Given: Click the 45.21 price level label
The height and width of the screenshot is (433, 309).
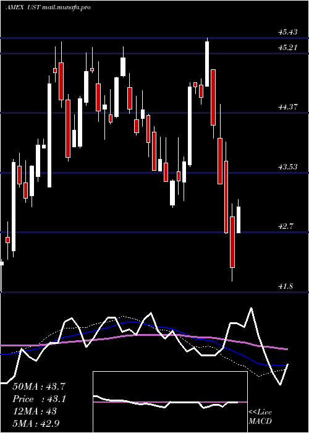Looking at the screenshot, I should (288, 48).
